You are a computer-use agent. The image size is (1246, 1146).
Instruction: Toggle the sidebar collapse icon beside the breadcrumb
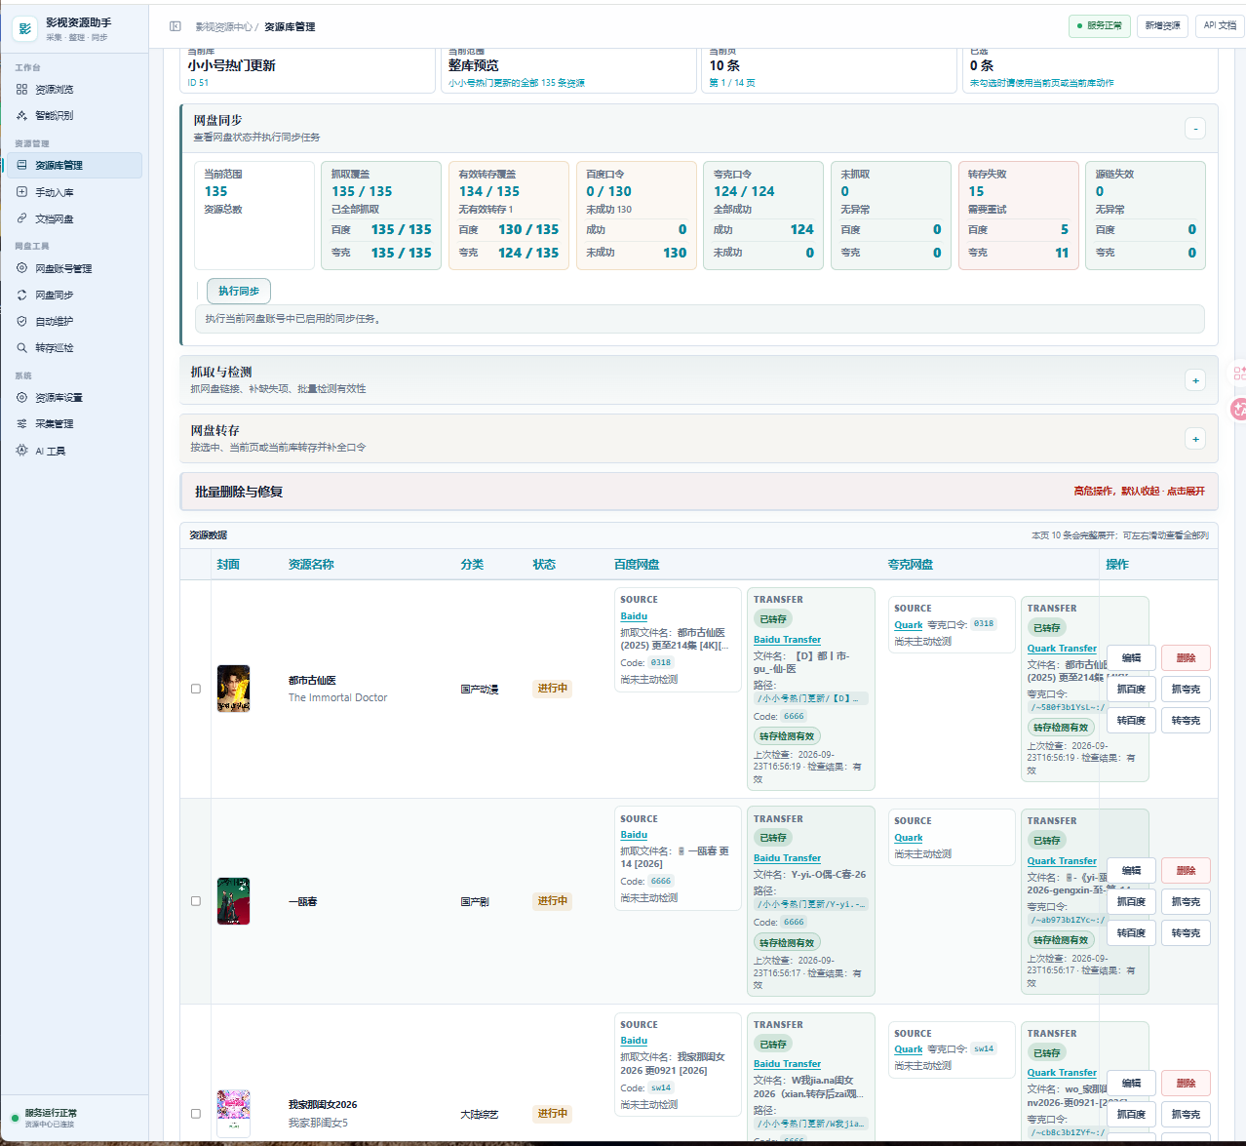[x=175, y=26]
